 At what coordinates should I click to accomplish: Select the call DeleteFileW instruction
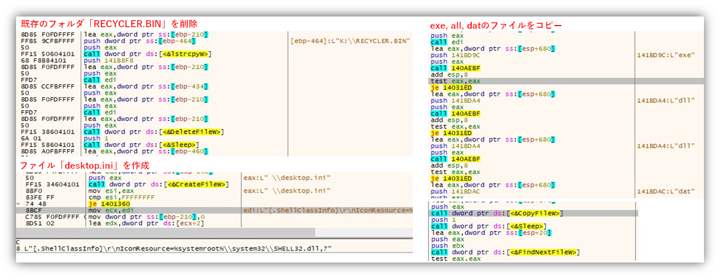point(154,132)
